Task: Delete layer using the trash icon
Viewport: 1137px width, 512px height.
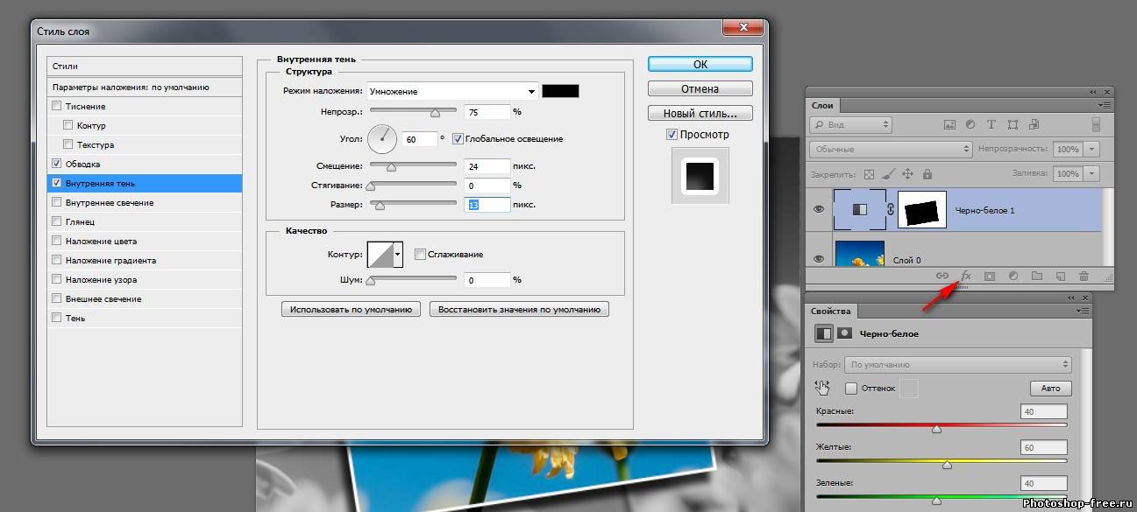Action: click(1084, 276)
